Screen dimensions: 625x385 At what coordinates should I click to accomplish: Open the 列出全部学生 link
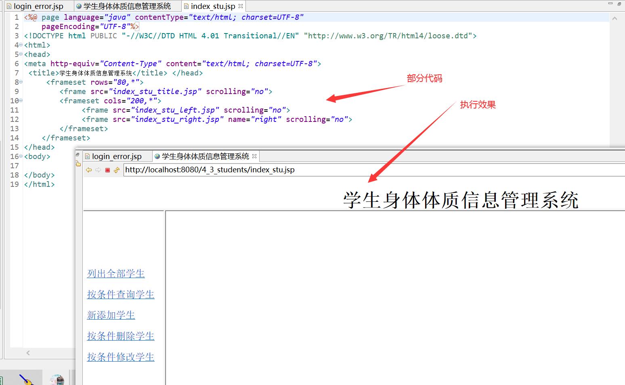116,274
